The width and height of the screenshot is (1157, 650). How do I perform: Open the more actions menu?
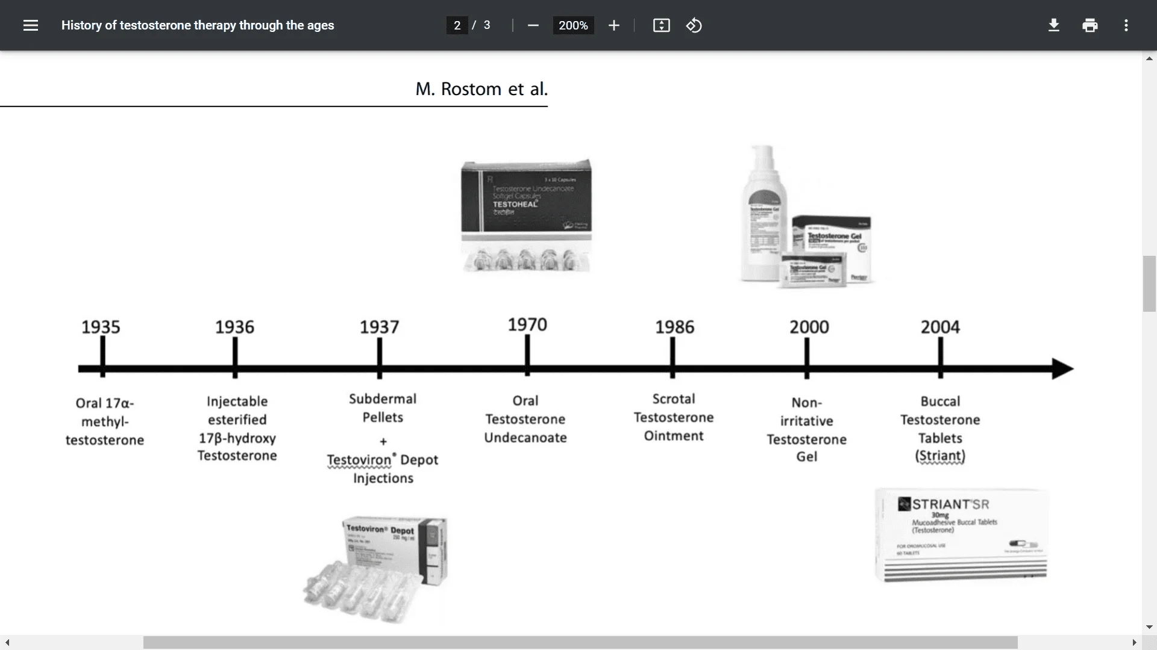click(1126, 25)
